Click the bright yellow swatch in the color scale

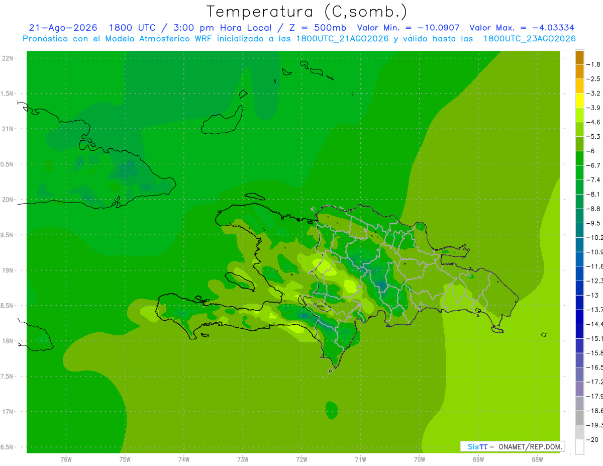click(579, 101)
